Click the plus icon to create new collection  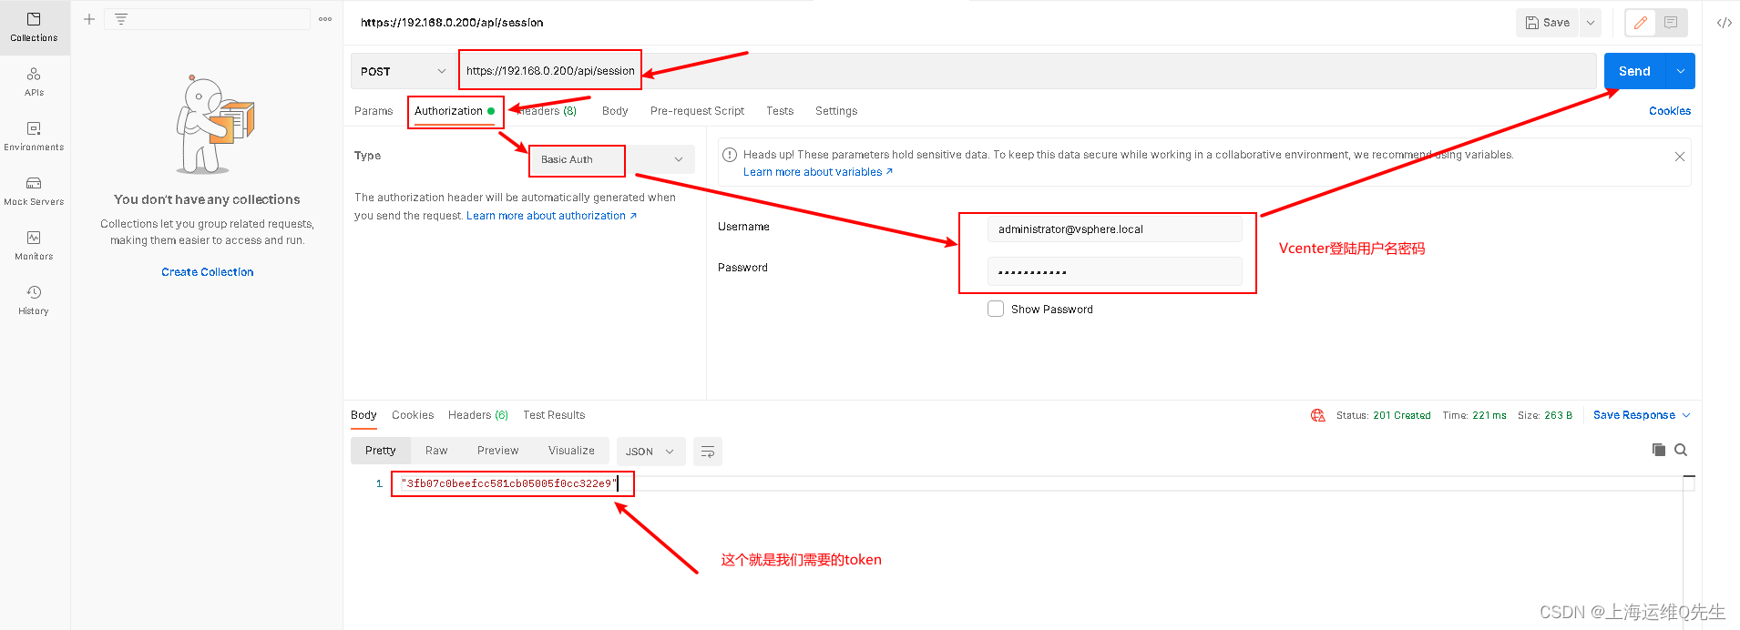coord(89,19)
